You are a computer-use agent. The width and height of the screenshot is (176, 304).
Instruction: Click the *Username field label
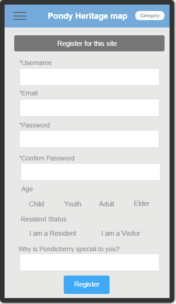[35, 63]
